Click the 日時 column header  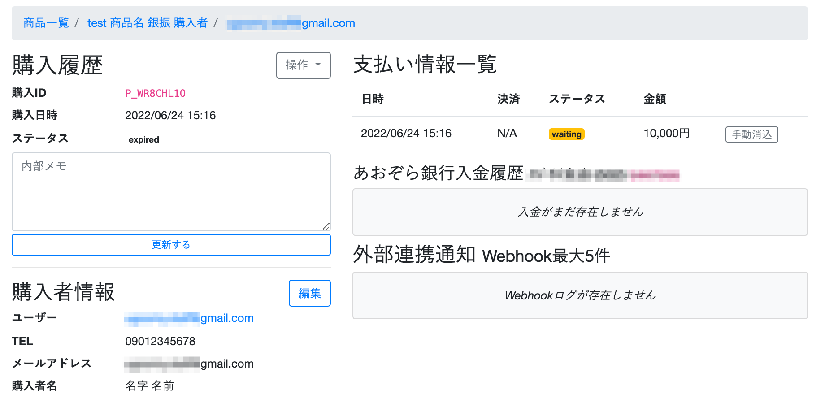click(373, 99)
